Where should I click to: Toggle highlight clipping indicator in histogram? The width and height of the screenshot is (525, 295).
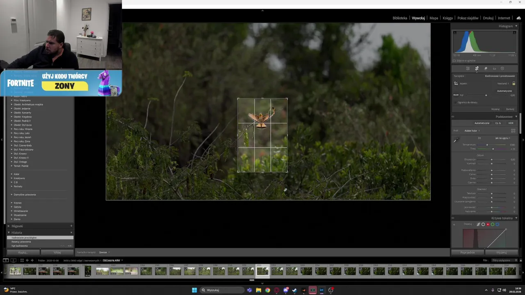(x=514, y=33)
